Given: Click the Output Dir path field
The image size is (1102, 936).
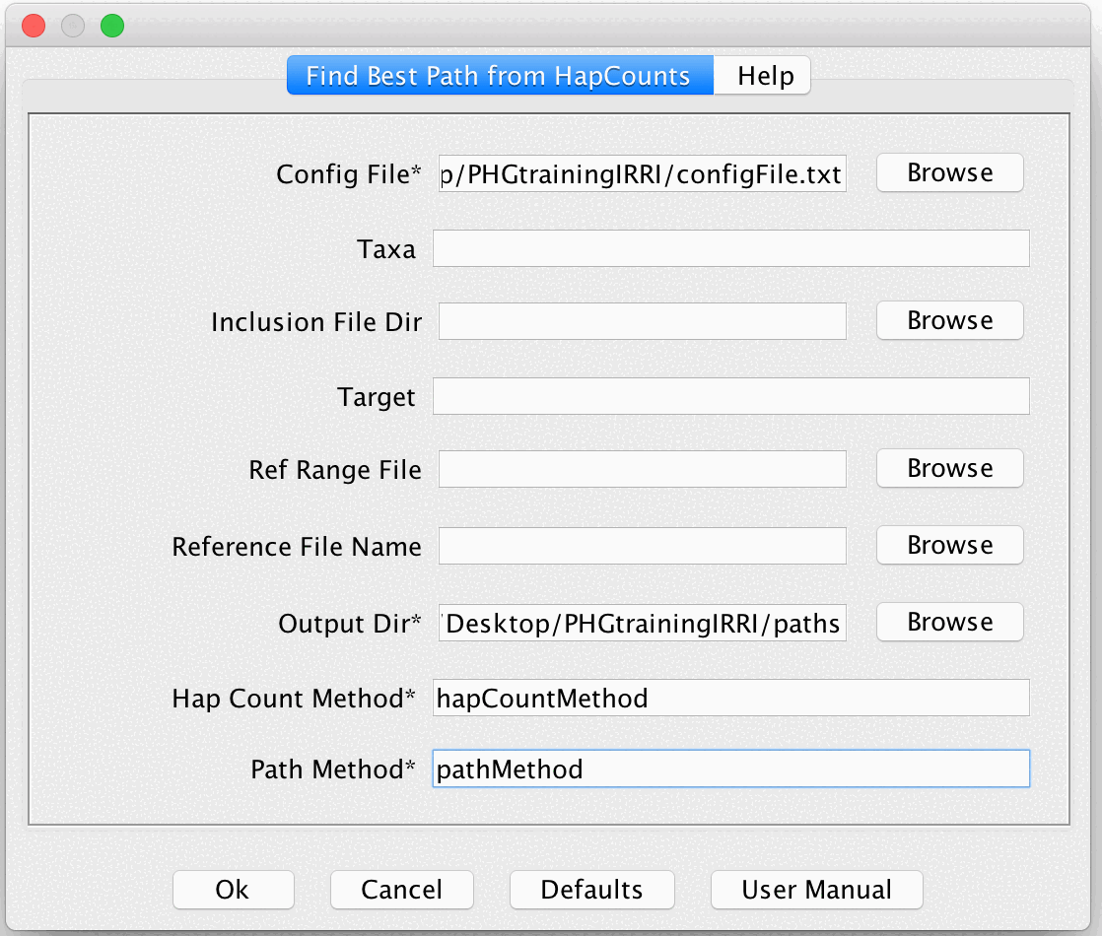Looking at the screenshot, I should 642,623.
